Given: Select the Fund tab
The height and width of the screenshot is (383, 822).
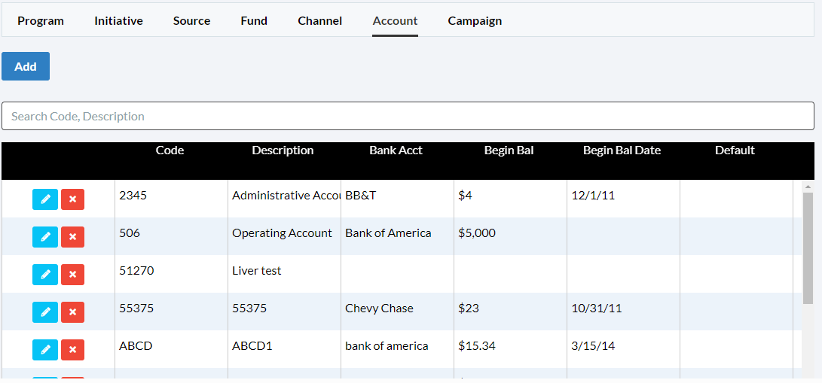Looking at the screenshot, I should point(254,21).
